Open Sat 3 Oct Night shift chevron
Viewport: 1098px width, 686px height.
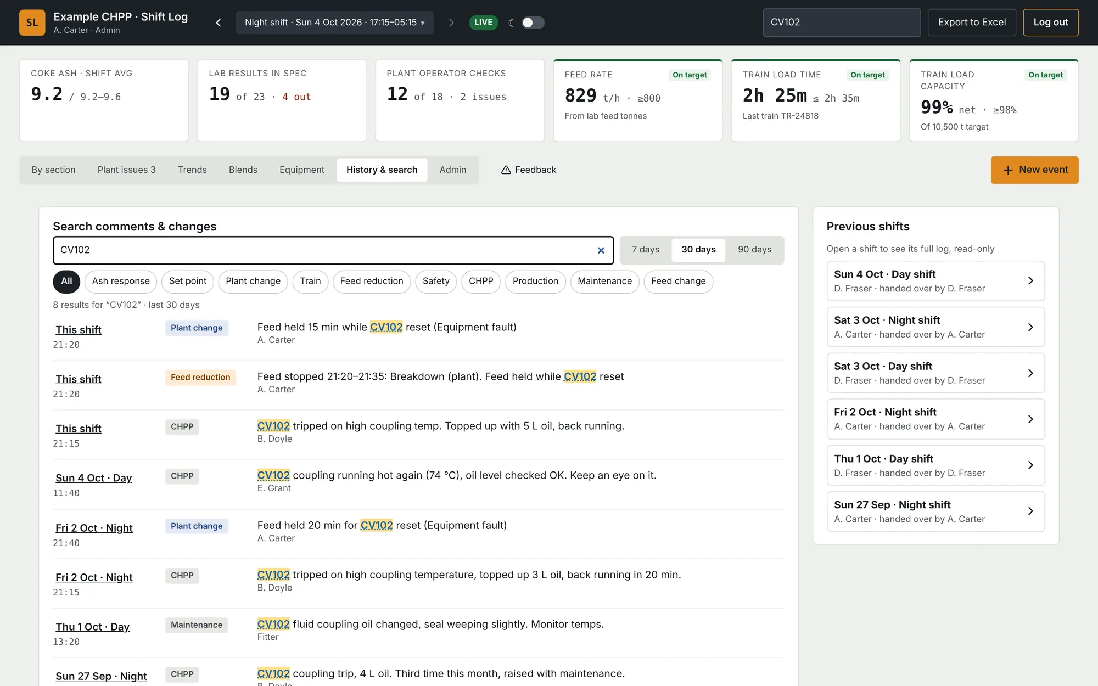[x=1030, y=327]
